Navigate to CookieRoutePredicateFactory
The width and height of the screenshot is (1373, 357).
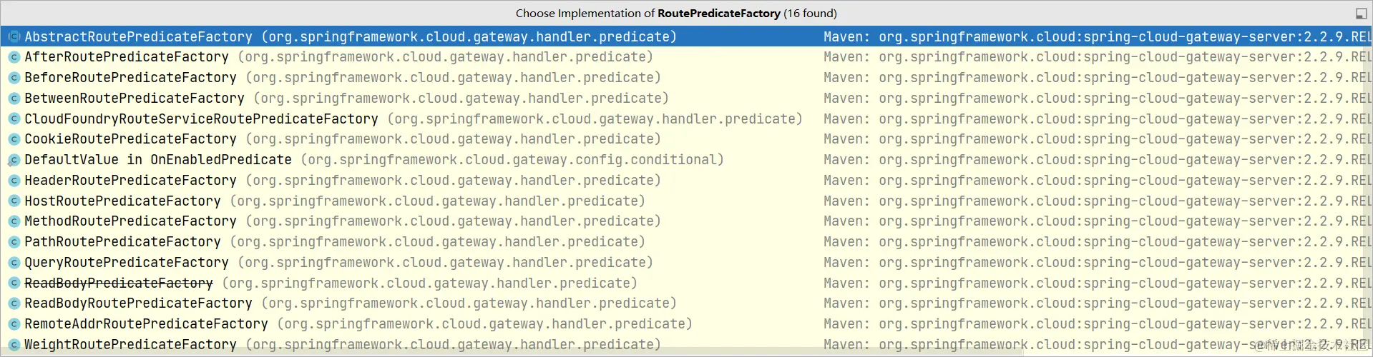click(x=686, y=139)
